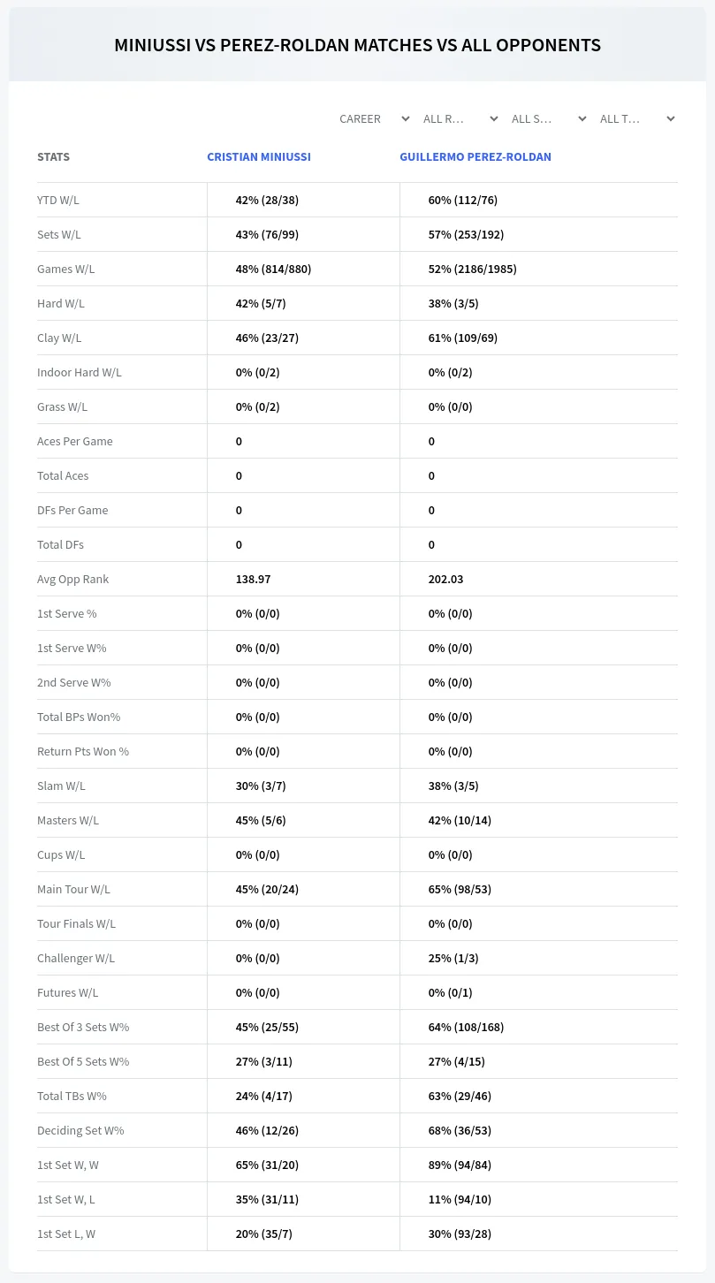Viewport: 715px width, 1283px height.
Task: Open the ALL S… filter dropdown
Action: [x=548, y=118]
